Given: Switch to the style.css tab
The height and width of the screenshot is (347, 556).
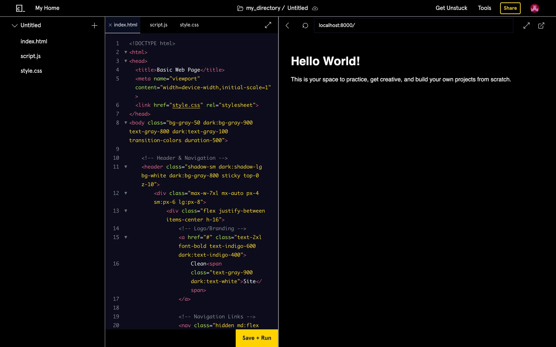Looking at the screenshot, I should coord(189,25).
